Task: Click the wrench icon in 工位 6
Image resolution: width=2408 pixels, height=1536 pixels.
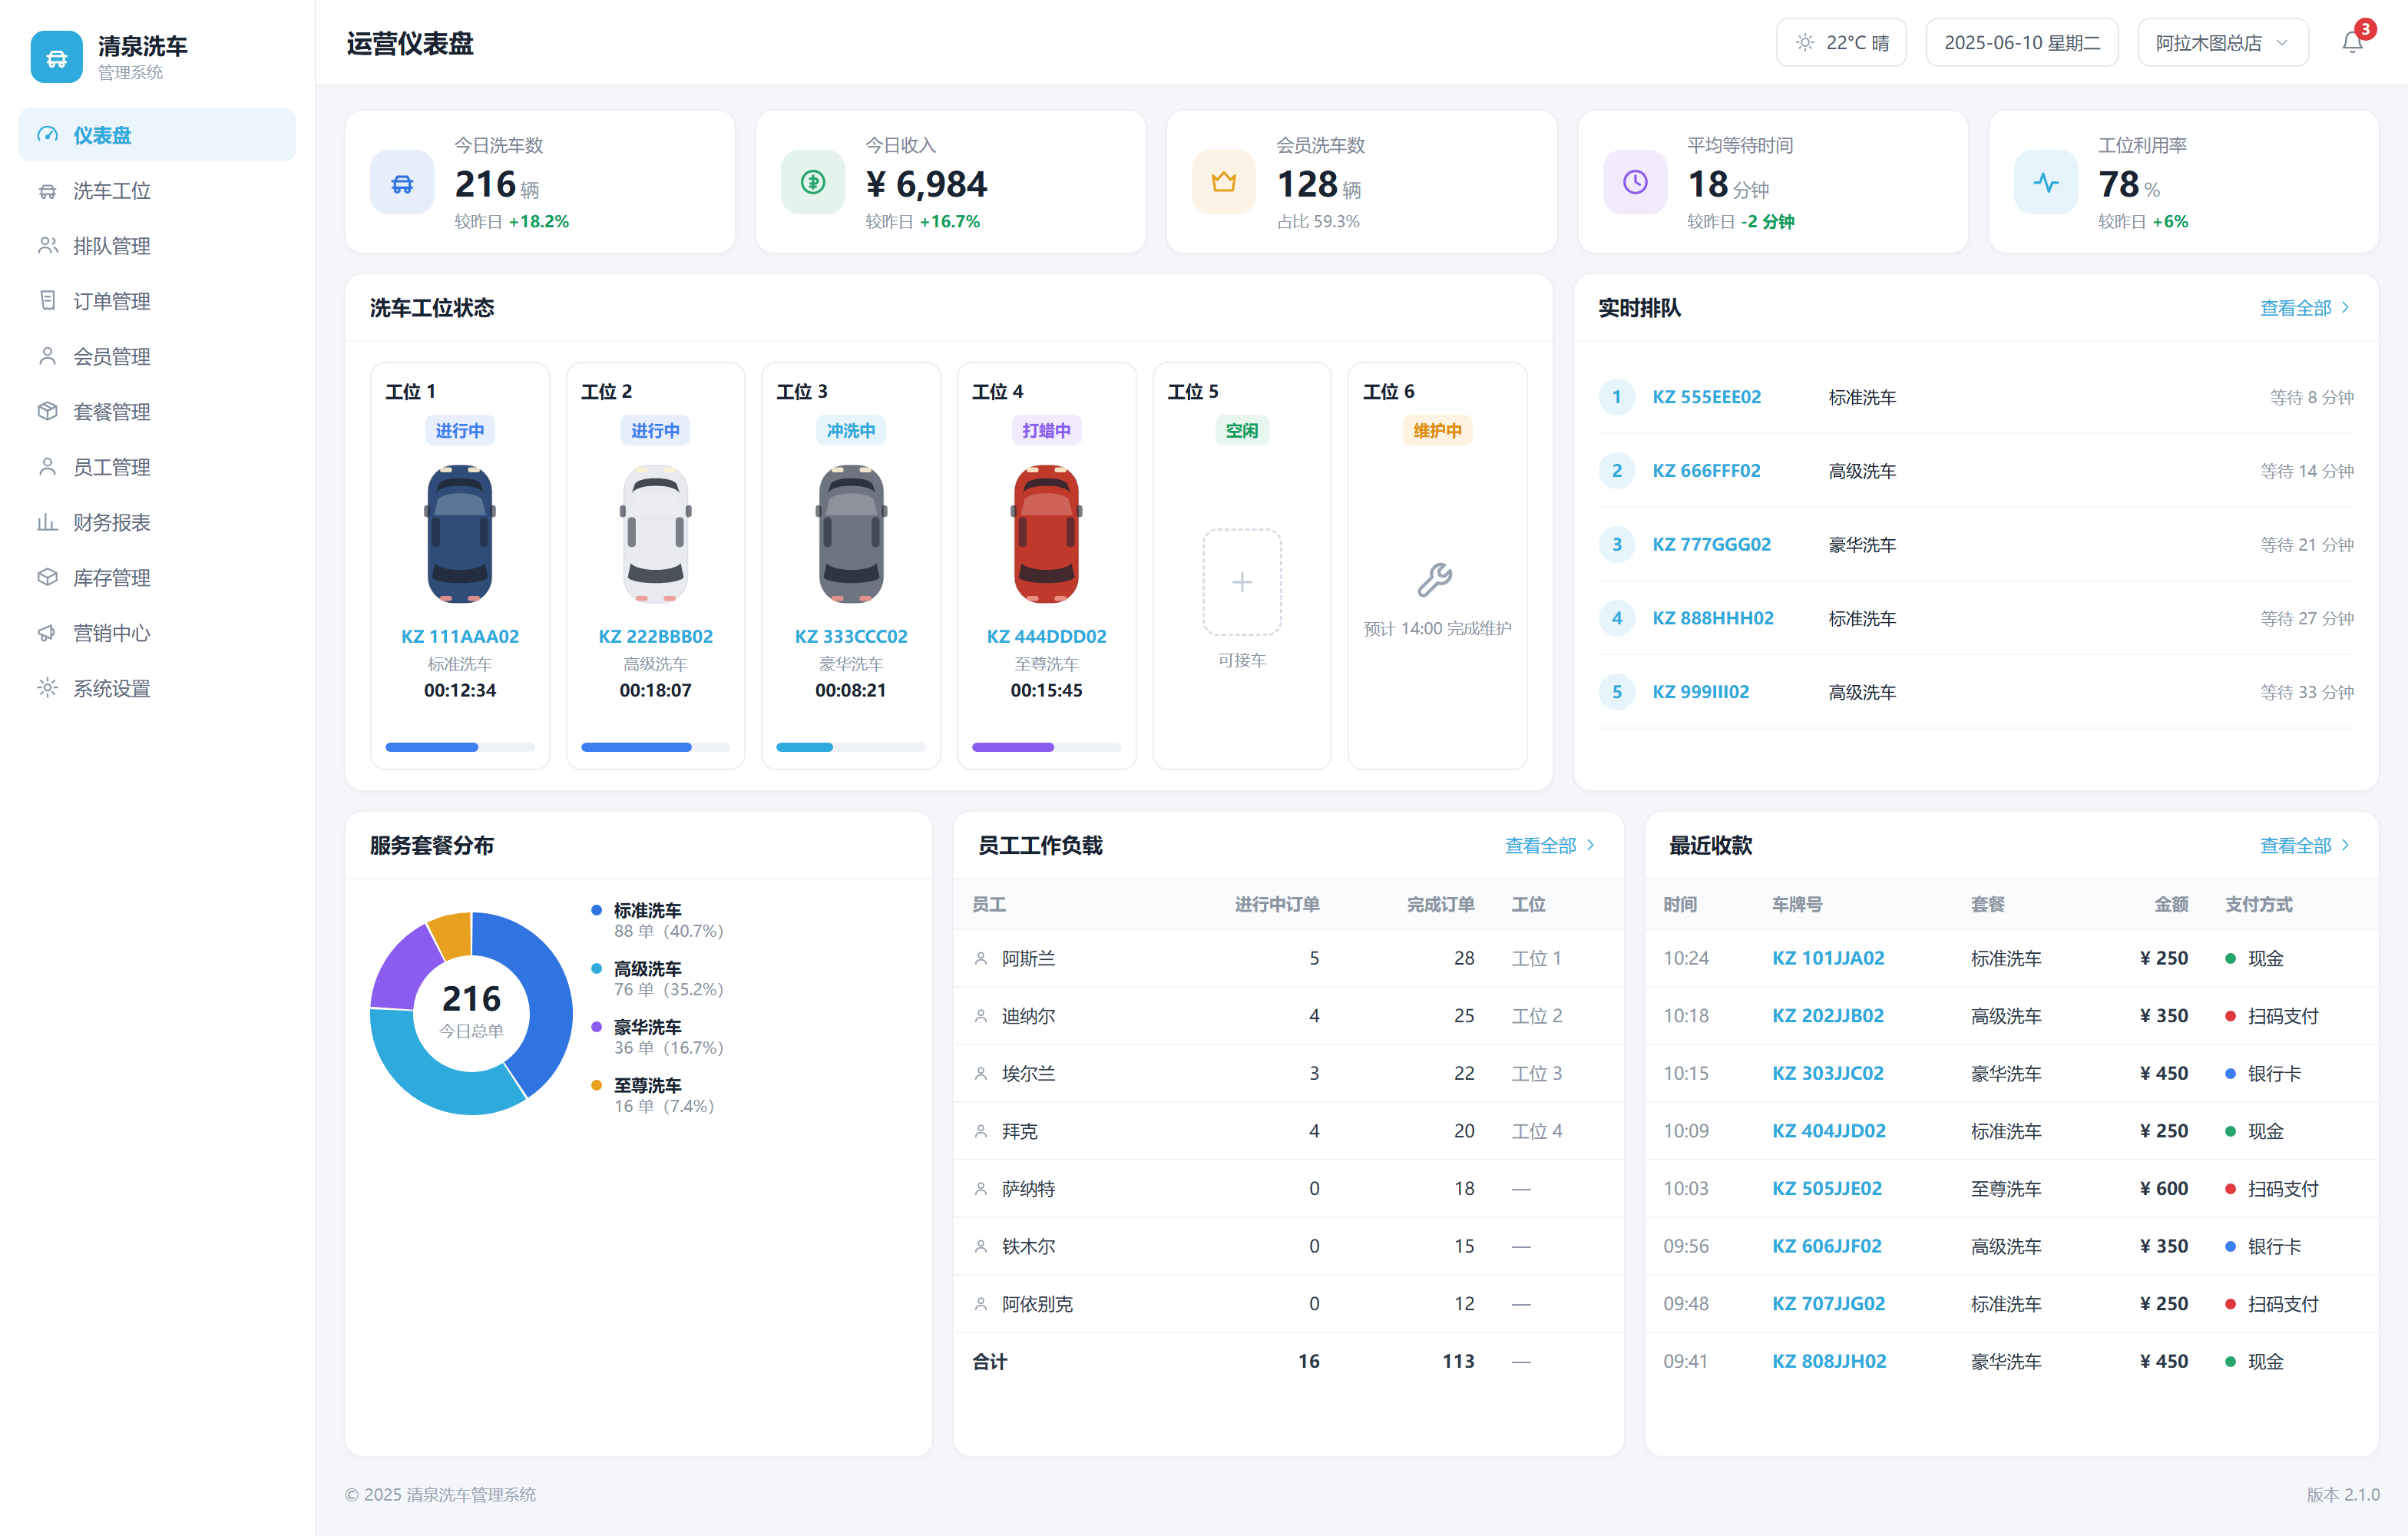Action: pos(1436,580)
